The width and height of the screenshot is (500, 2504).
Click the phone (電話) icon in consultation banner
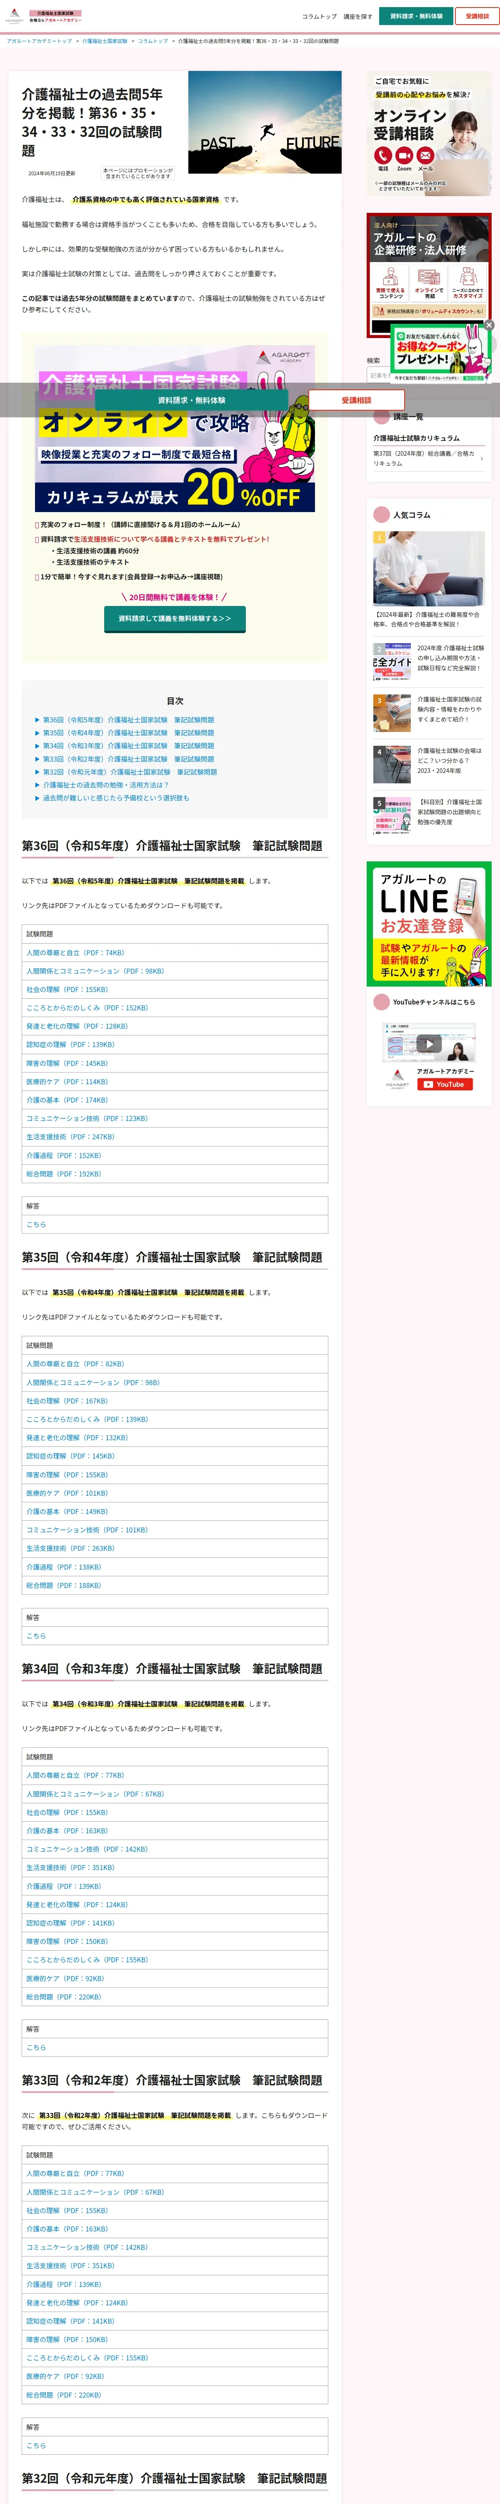tap(382, 156)
